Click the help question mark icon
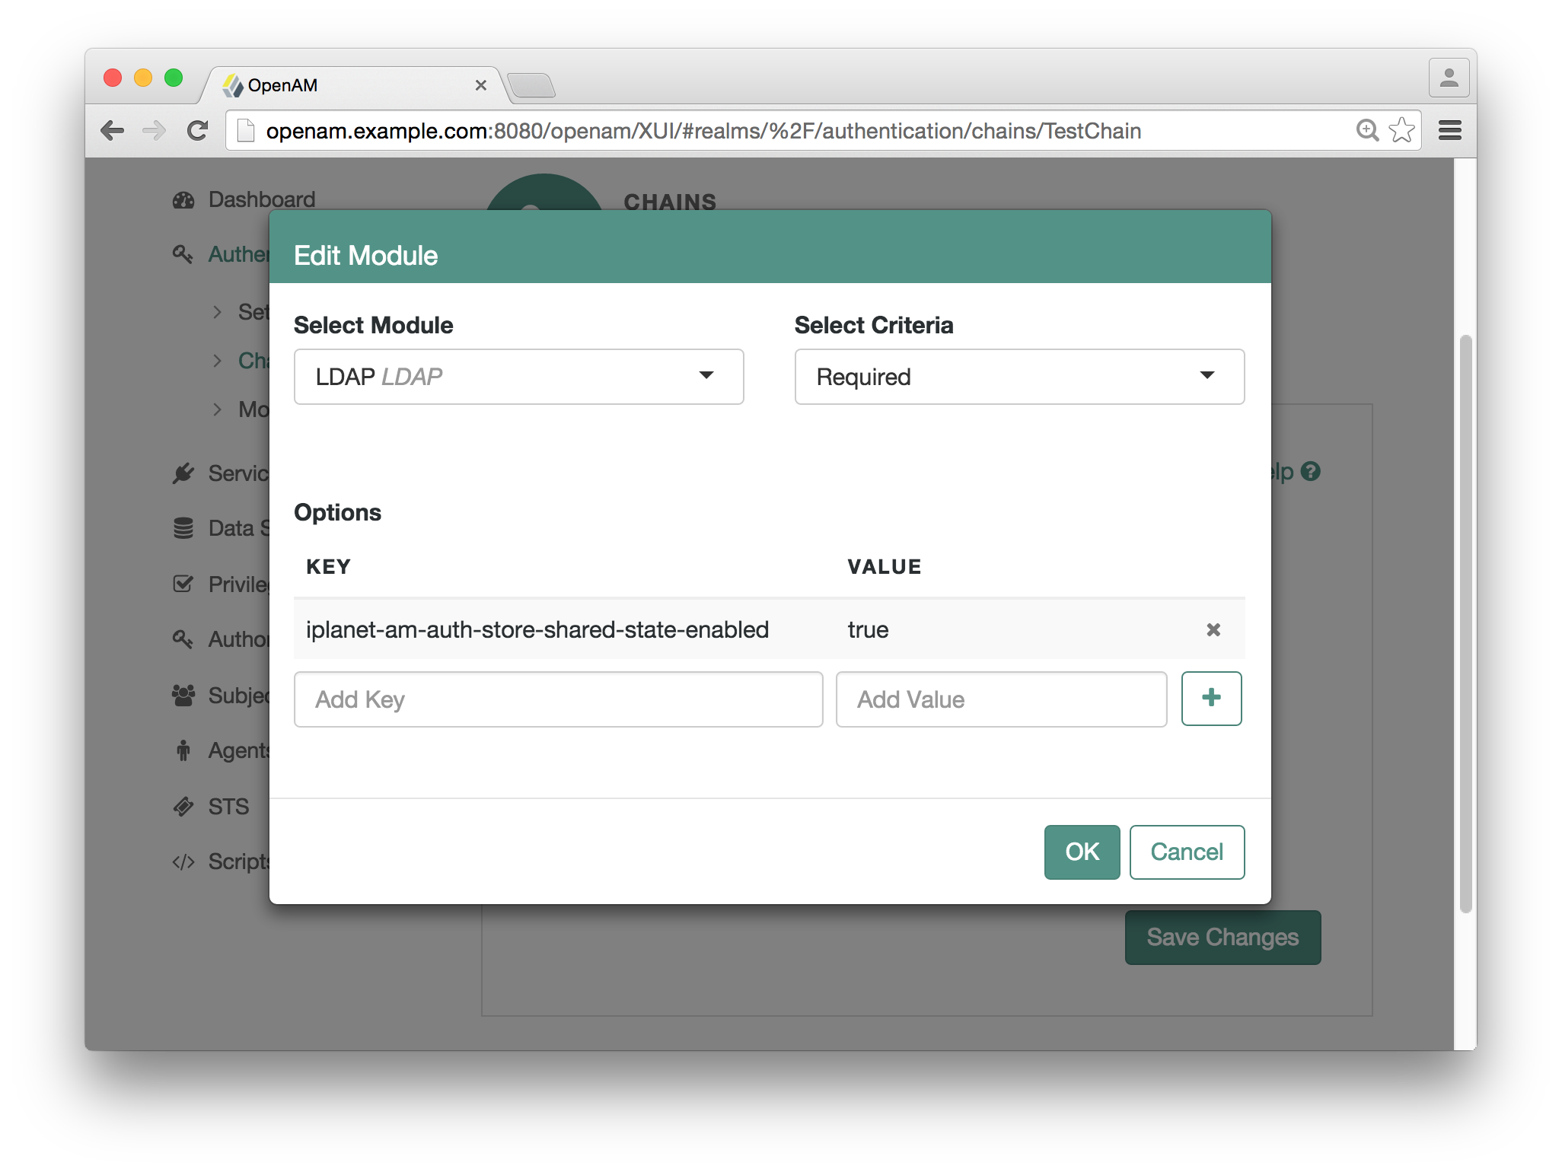The height and width of the screenshot is (1172, 1562). click(x=1310, y=472)
